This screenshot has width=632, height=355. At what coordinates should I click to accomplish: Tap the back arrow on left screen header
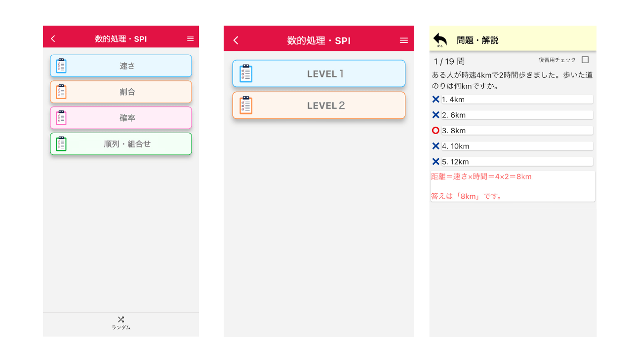53,39
